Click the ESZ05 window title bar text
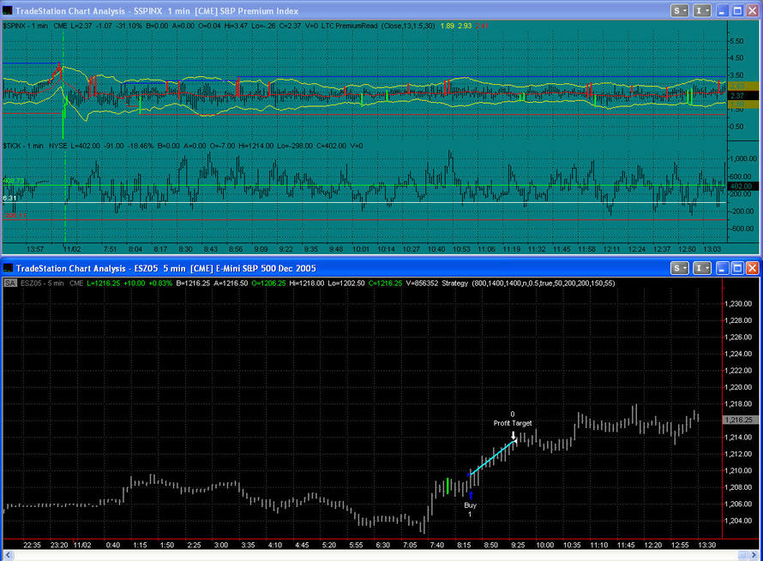This screenshot has height=561, width=763. pos(166,268)
